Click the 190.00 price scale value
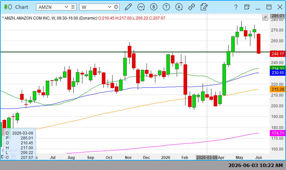286x170 pixels. pos(277,117)
